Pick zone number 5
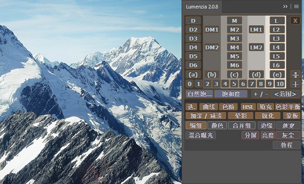 click(x=234, y=84)
